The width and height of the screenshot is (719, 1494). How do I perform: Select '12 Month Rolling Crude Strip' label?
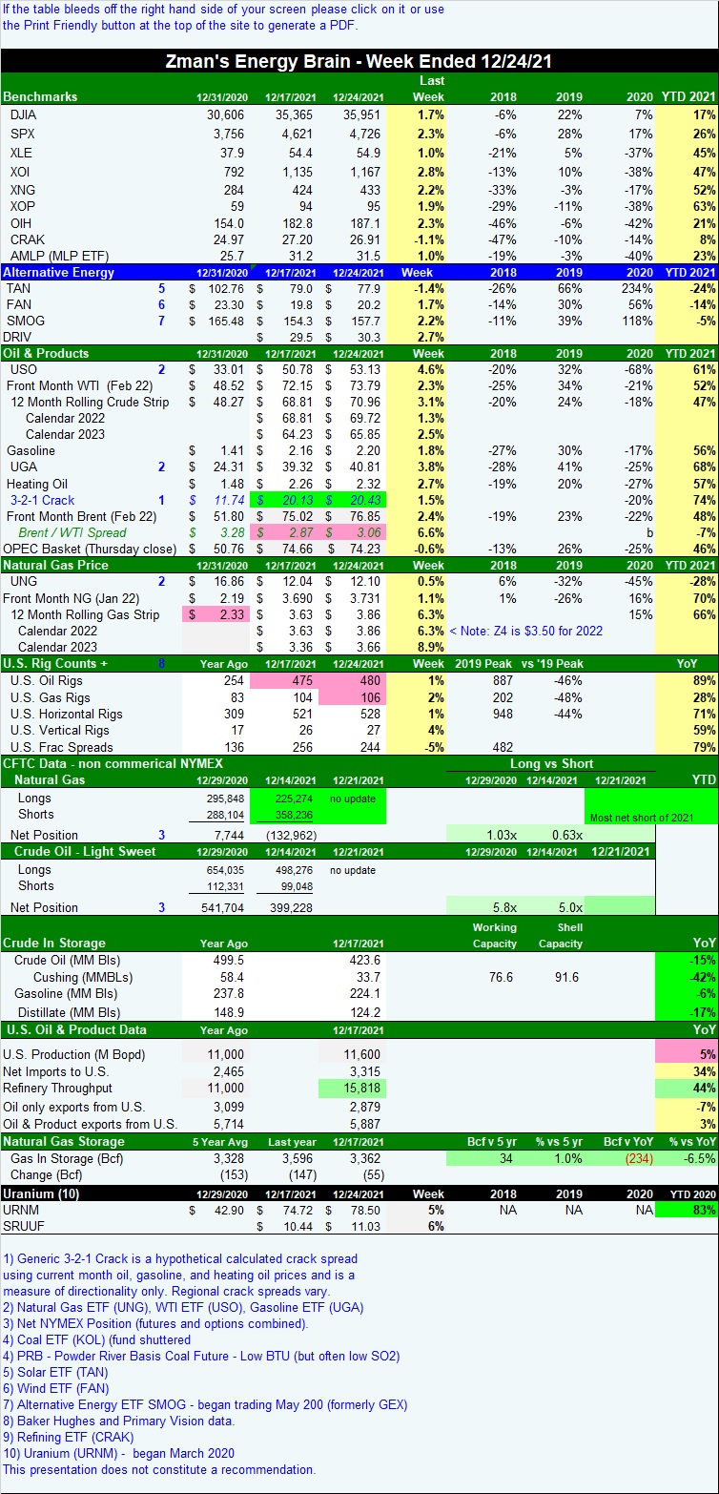90,402
